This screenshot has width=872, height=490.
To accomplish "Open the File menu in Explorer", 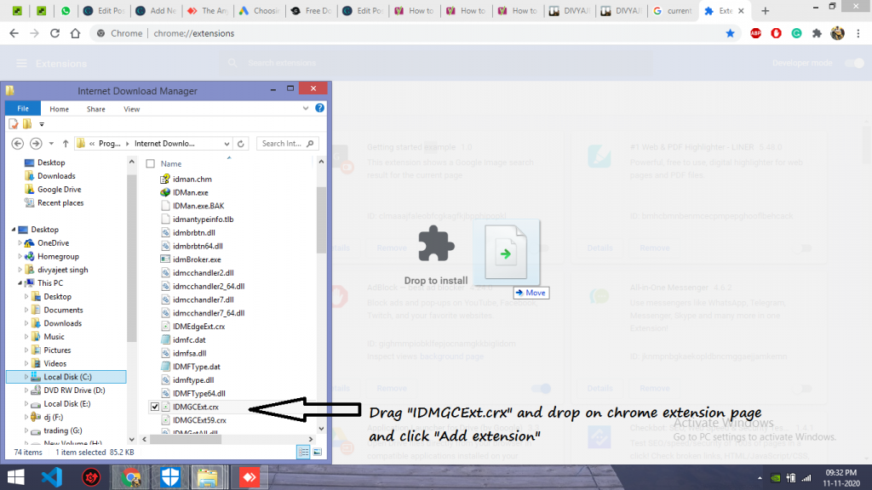I will click(x=23, y=108).
